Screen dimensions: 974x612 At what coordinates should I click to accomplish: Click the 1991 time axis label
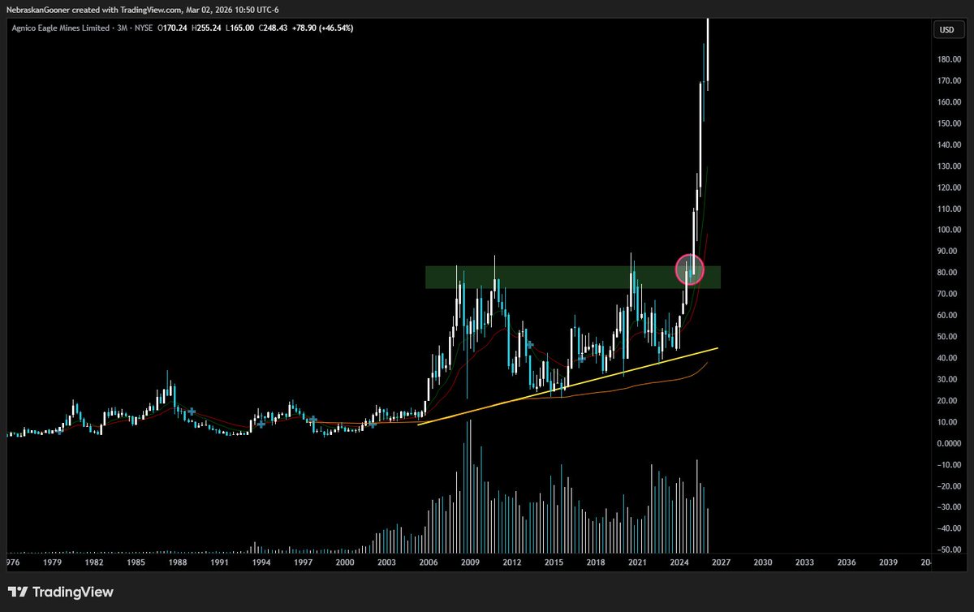point(219,562)
